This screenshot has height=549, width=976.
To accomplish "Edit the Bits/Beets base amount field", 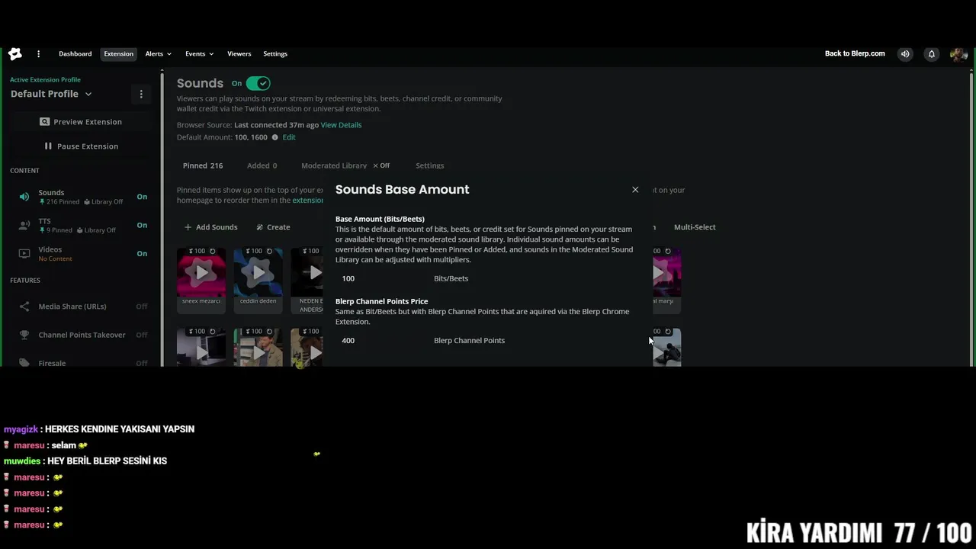I will [381, 278].
